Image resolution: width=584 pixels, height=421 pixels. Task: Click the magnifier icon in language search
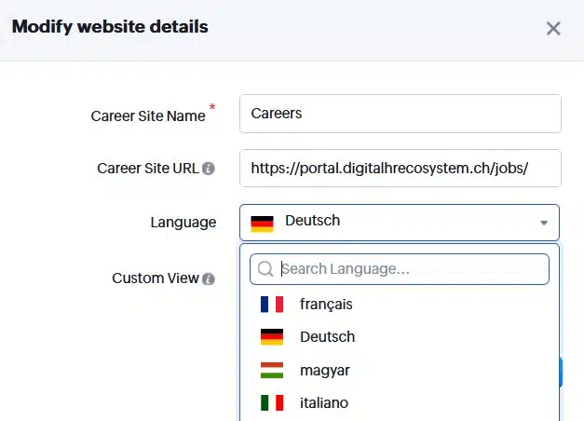pyautogui.click(x=265, y=269)
